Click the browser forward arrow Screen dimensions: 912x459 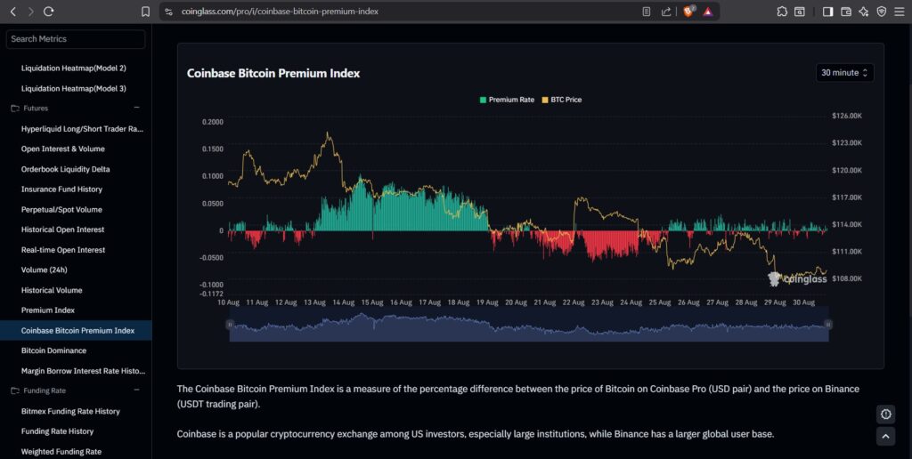pyautogui.click(x=31, y=12)
